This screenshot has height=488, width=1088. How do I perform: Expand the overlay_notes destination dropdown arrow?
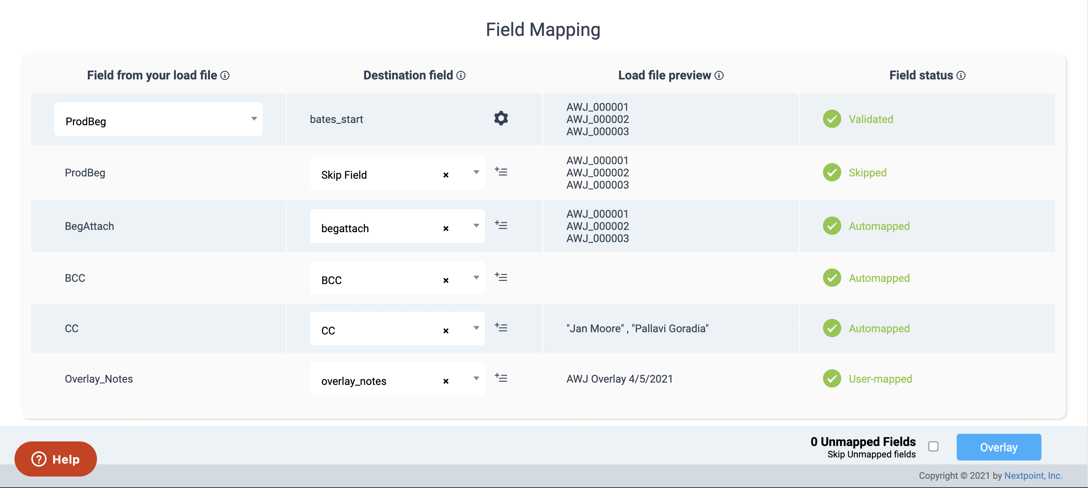[476, 378]
